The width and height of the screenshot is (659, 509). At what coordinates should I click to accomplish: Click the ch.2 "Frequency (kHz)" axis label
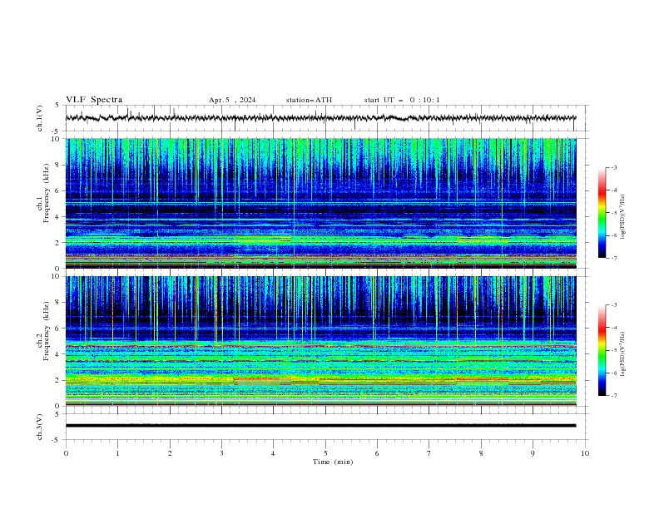tap(47, 331)
